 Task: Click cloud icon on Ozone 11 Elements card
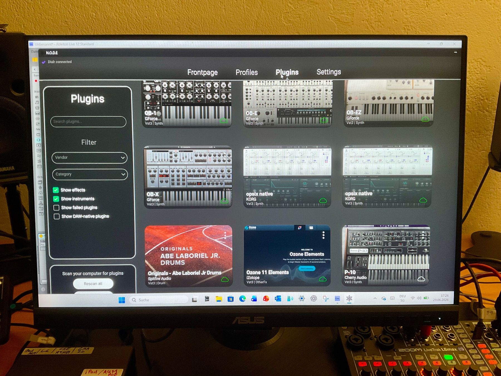point(323,279)
